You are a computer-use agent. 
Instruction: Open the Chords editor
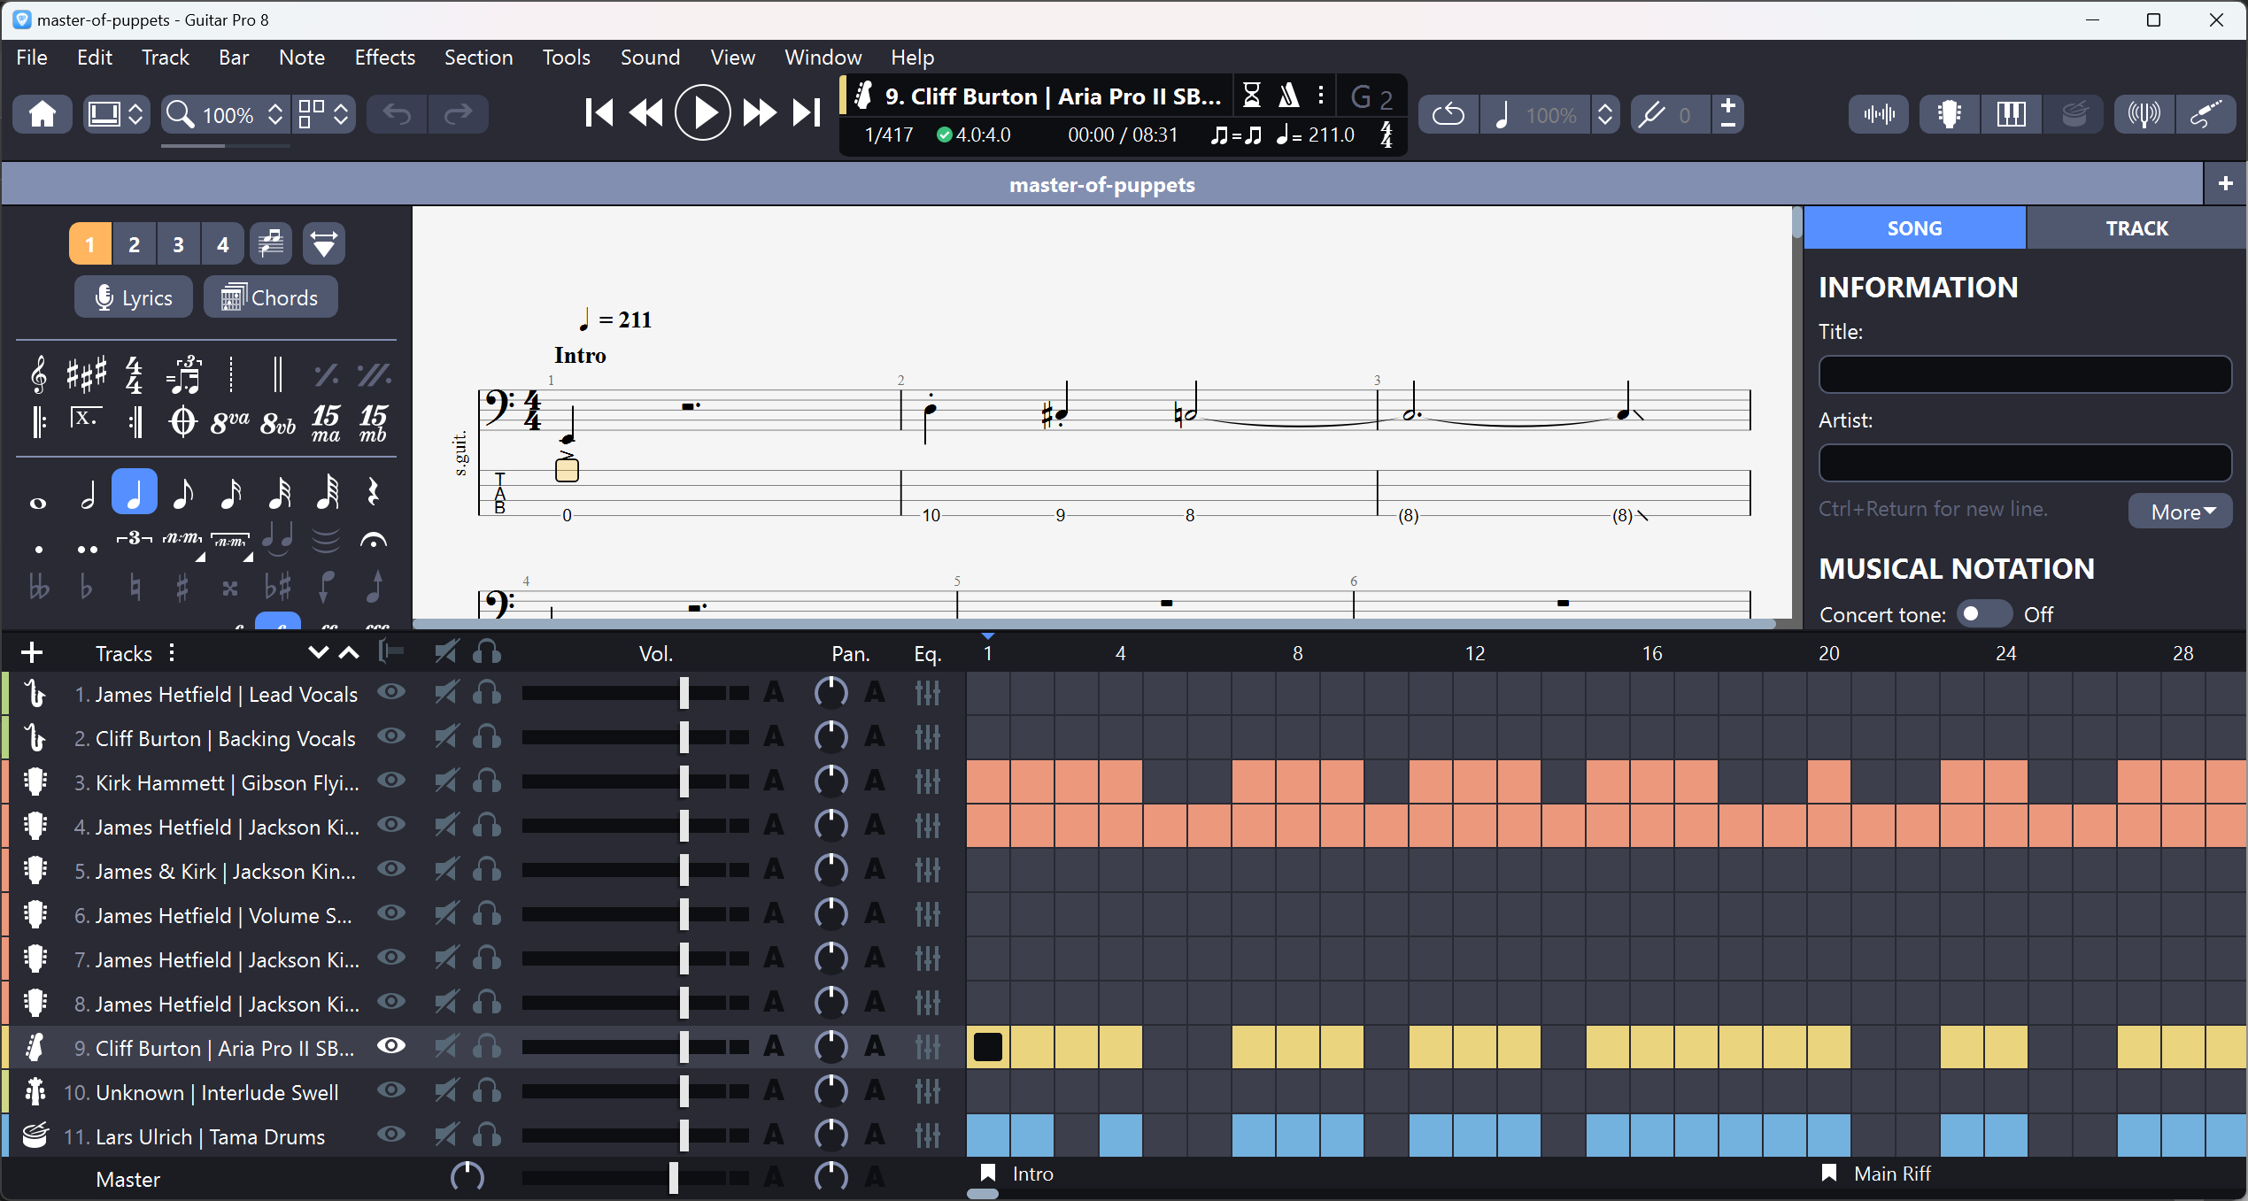tap(270, 297)
